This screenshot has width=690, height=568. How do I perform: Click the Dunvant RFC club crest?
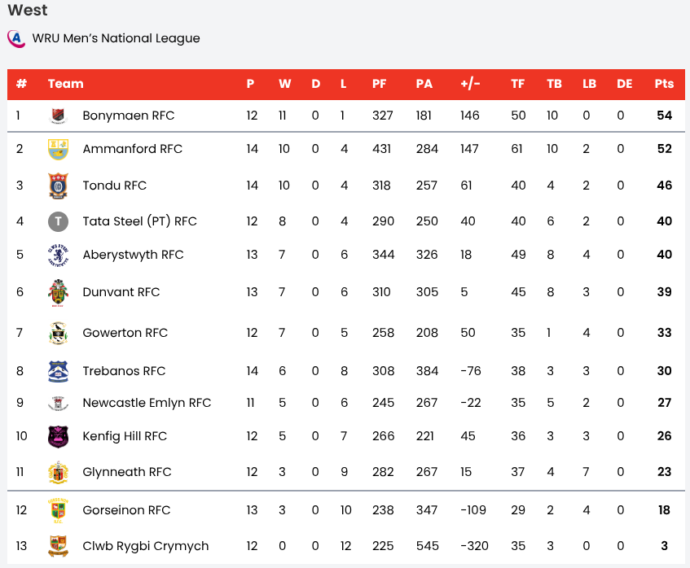coord(57,292)
